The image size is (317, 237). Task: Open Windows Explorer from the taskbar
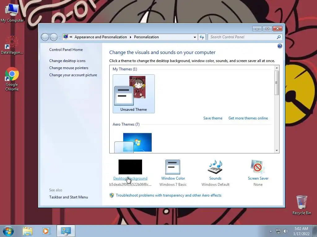click(28, 231)
